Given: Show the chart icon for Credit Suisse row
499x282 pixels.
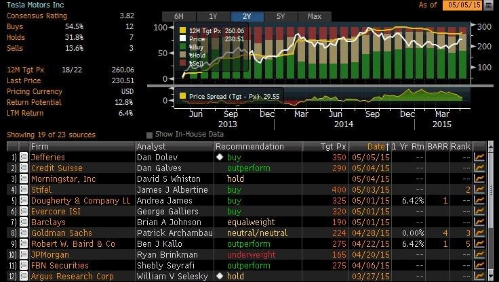Looking at the screenshot, I should [479, 168].
